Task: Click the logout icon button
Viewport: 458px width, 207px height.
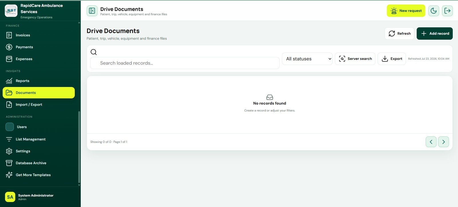Action: click(447, 11)
